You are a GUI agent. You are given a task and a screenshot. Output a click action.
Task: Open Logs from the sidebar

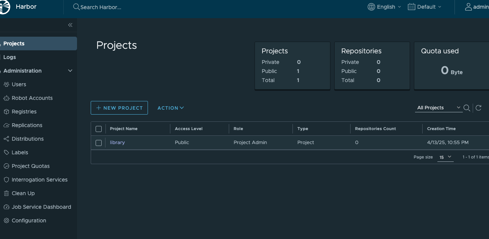9,57
